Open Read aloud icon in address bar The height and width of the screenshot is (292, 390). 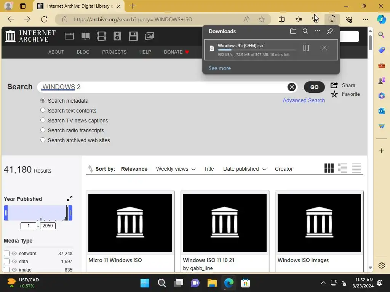click(246, 19)
